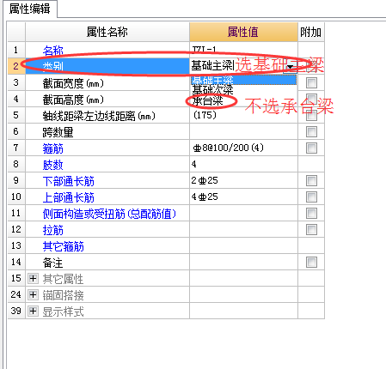Viewport: 386px width, 369px height.
Task: Click the empty 跨数量 value cell
Action: point(243,131)
